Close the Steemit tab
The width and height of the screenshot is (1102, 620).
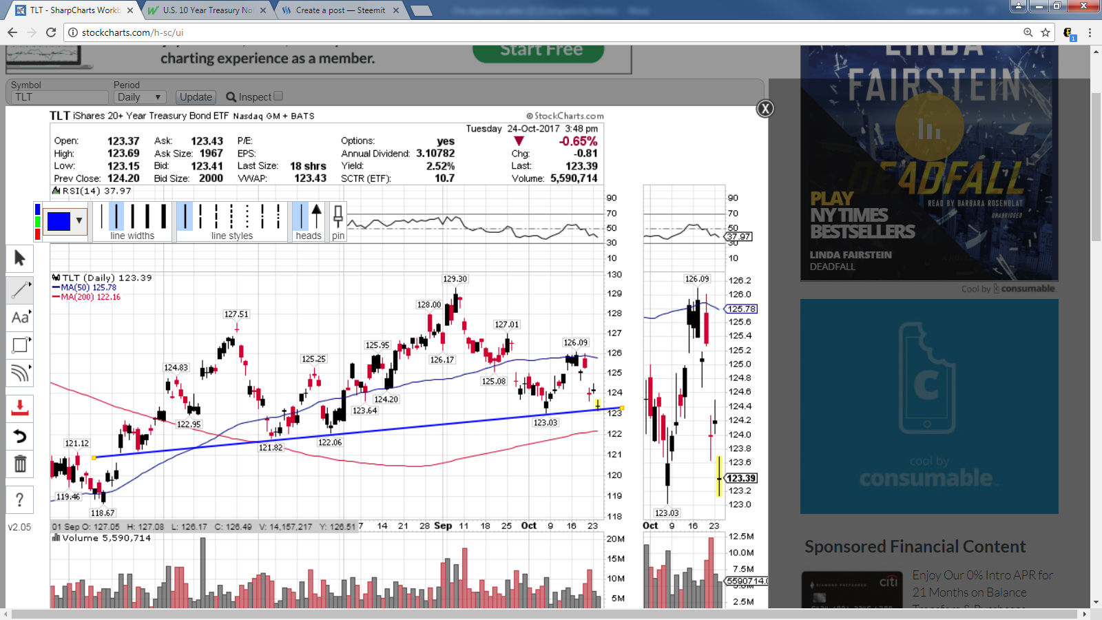[395, 10]
